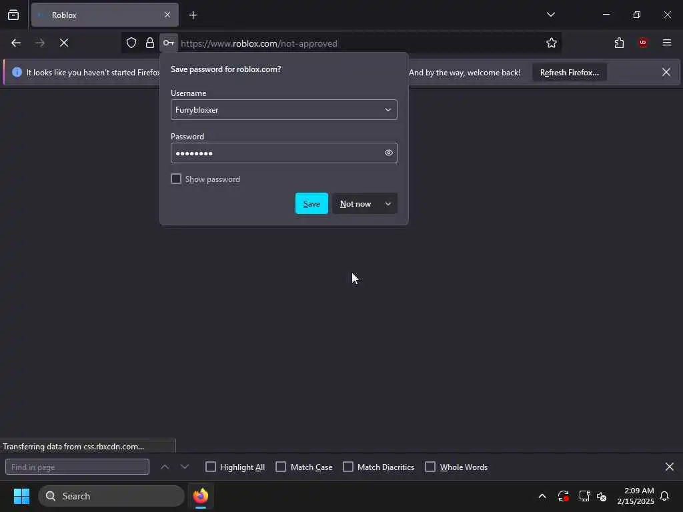683x512 pixels.
Task: Click the taskbar Search box
Action: [111, 496]
